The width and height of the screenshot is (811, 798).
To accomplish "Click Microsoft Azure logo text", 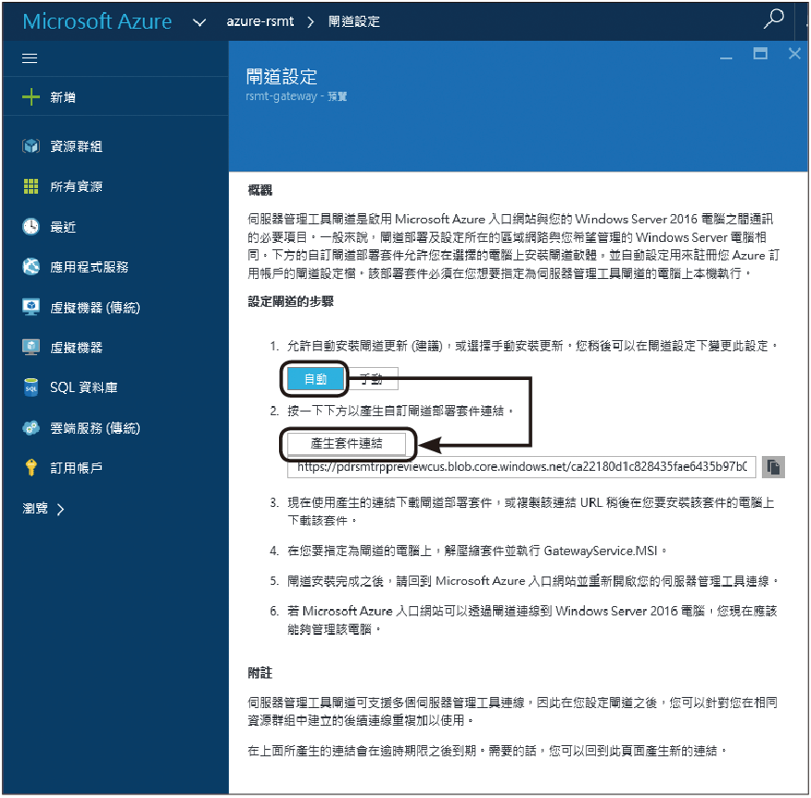I will click(x=97, y=21).
